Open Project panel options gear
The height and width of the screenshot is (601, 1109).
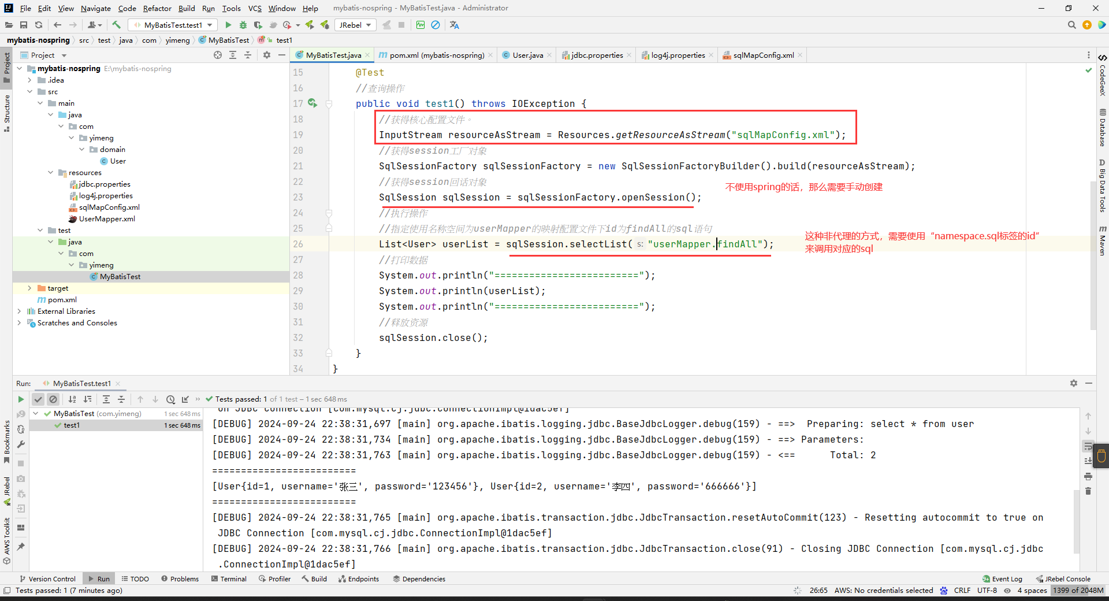coord(266,55)
